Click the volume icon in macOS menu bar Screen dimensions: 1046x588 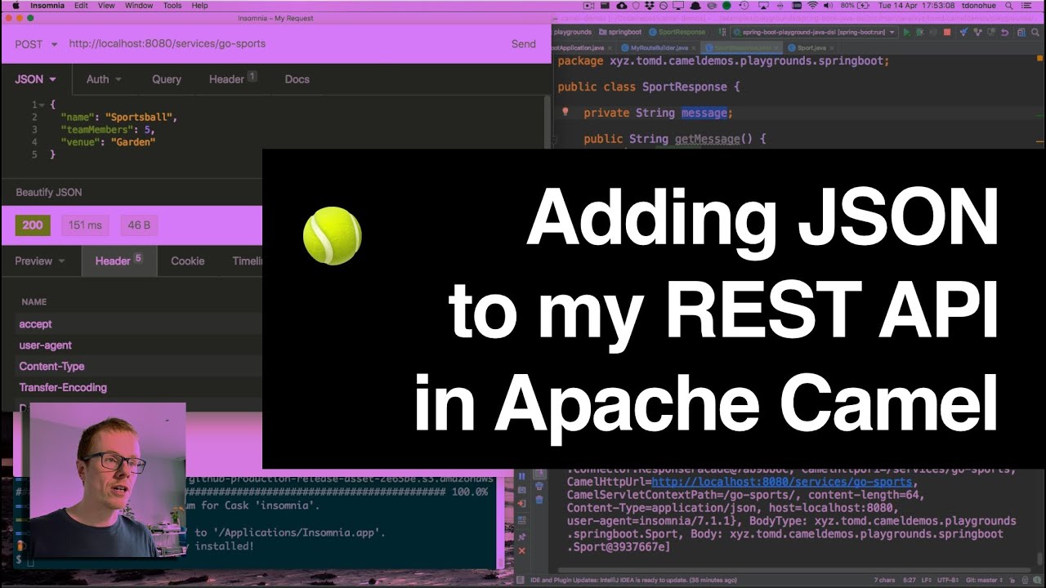[828, 6]
